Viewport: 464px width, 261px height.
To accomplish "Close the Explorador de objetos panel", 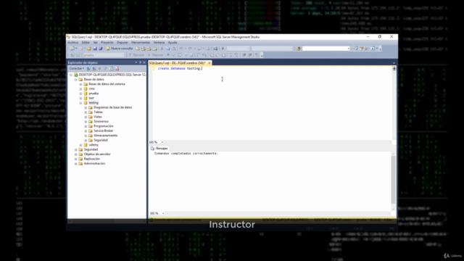I will pos(144,63).
